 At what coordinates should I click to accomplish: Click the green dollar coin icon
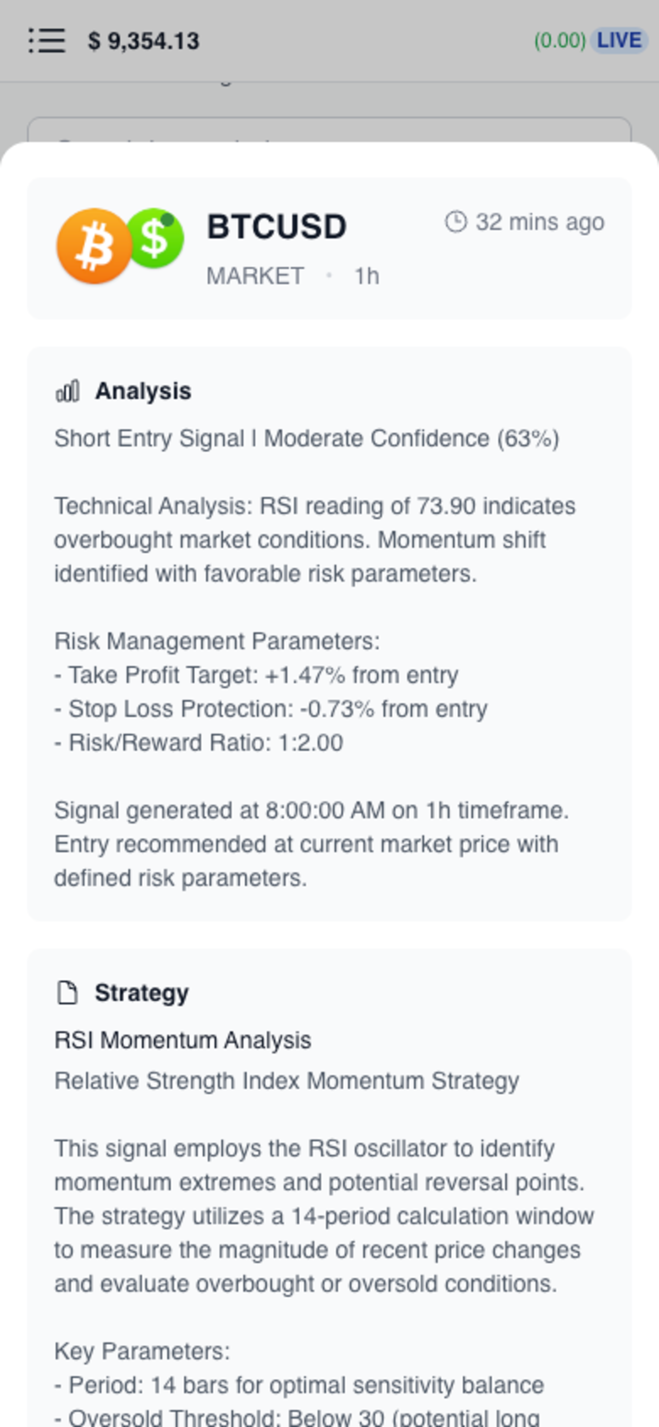click(x=154, y=238)
